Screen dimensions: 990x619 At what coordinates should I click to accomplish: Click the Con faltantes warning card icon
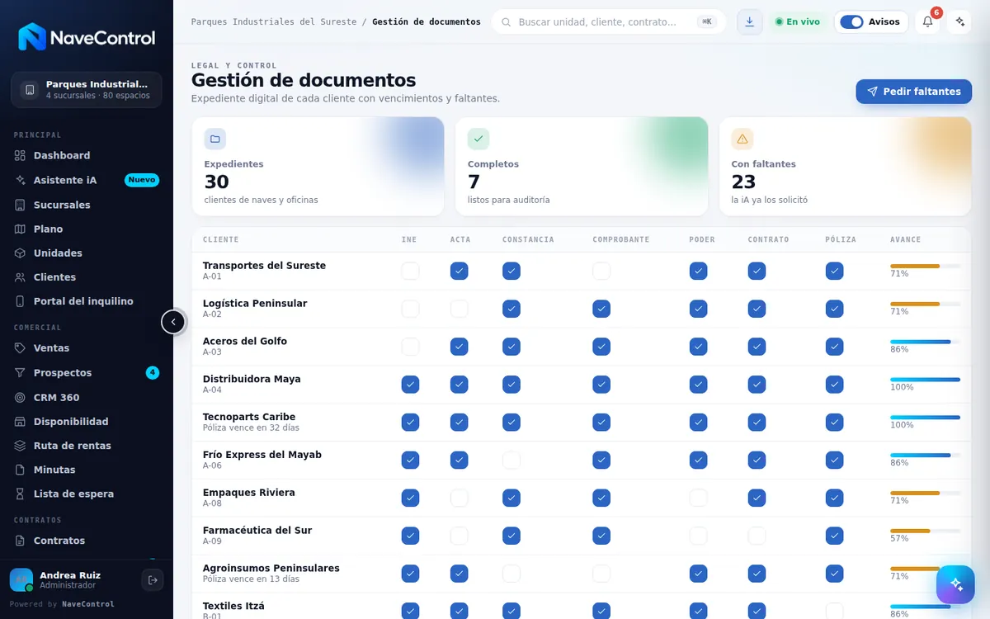742,139
